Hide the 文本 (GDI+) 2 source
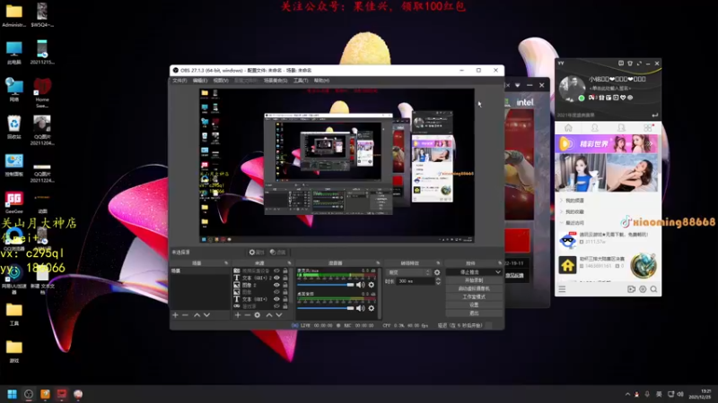 [276, 278]
